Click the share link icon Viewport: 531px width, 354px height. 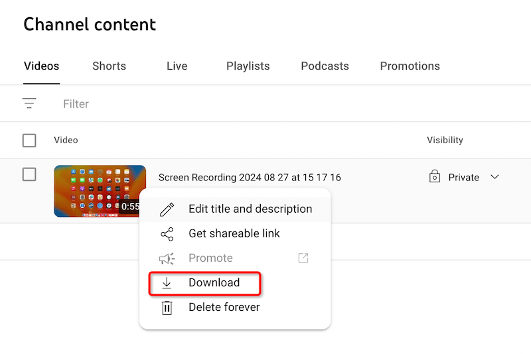(167, 234)
